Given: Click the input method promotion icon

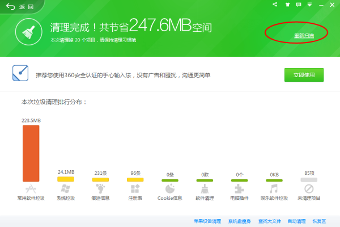Looking at the screenshot, I should point(20,74).
